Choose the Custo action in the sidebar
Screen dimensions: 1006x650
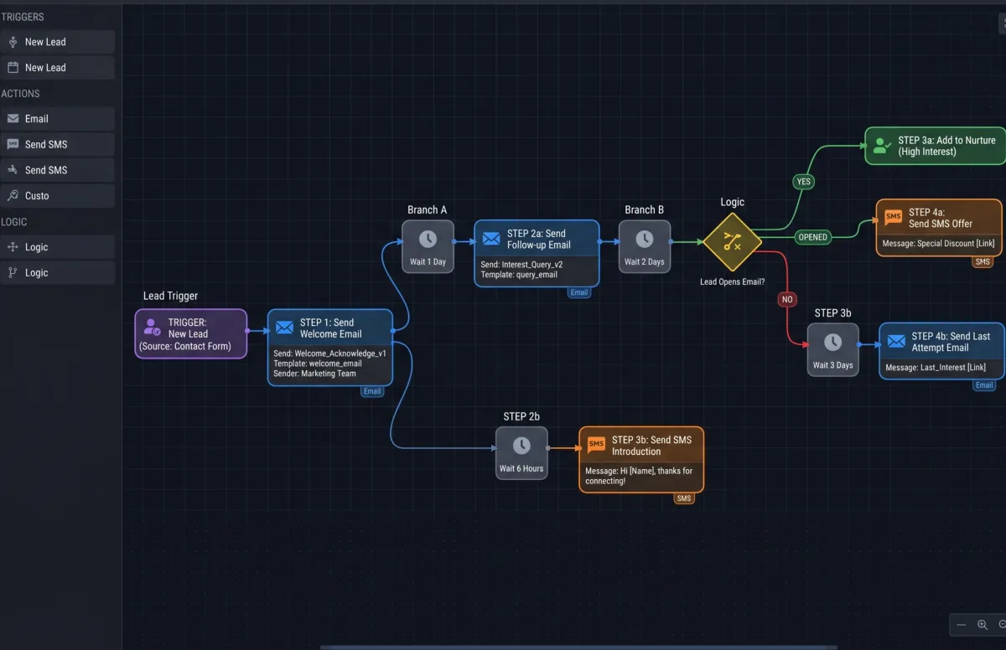57,196
